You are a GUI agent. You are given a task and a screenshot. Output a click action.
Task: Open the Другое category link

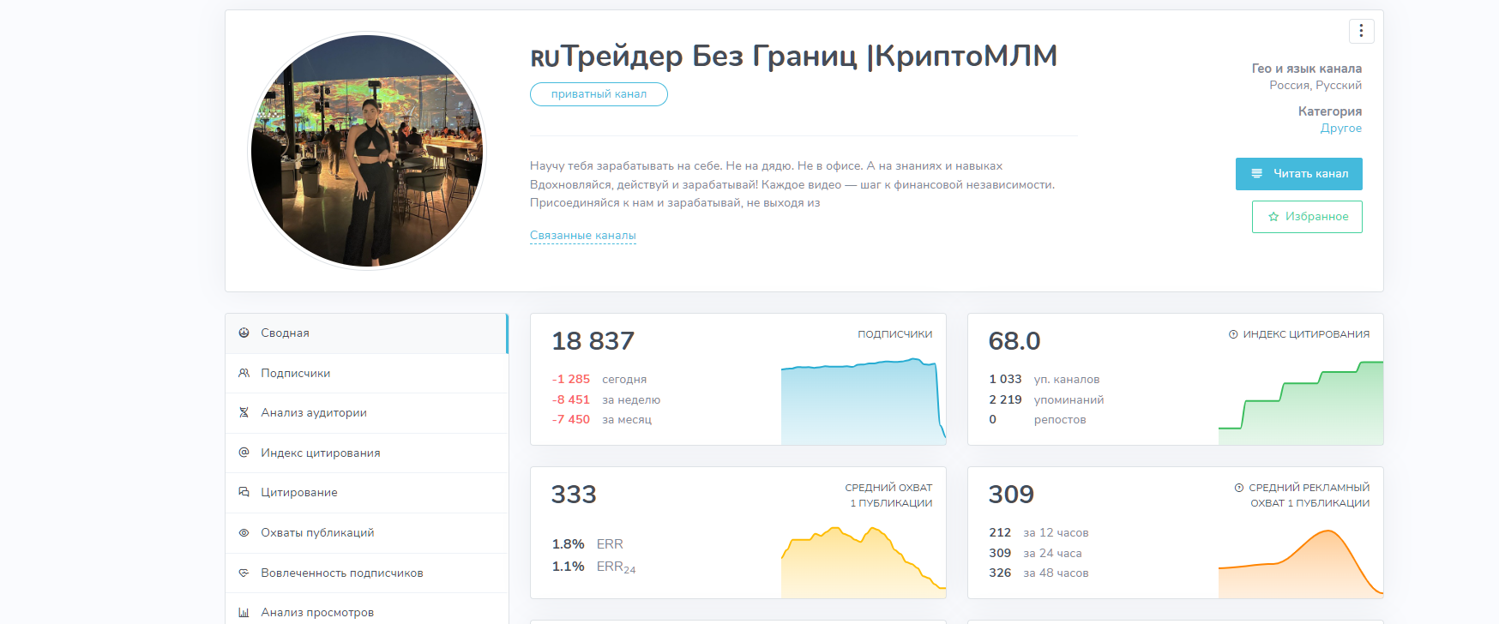click(1341, 129)
